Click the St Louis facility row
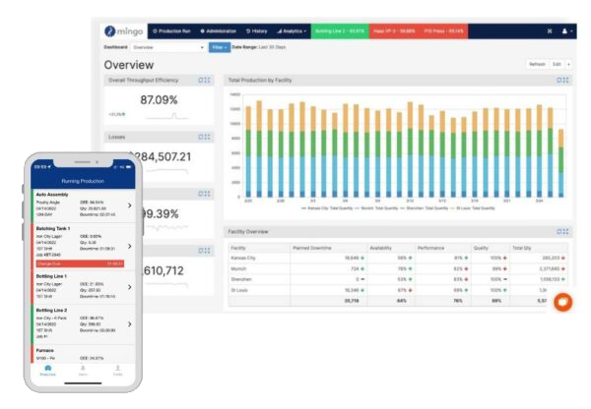The height and width of the screenshot is (409, 591). [398, 290]
